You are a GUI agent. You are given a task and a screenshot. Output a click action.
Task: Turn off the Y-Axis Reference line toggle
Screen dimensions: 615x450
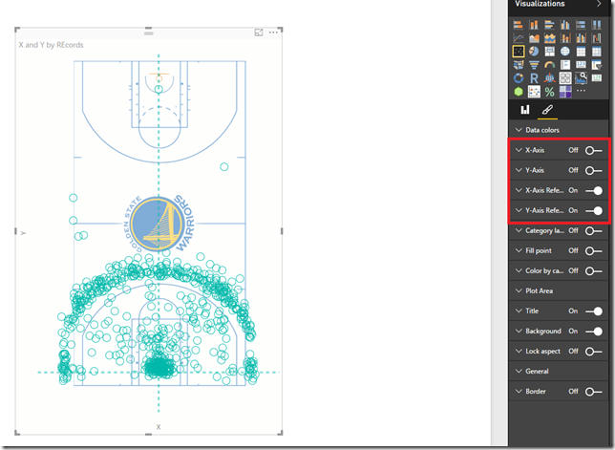[x=593, y=210]
